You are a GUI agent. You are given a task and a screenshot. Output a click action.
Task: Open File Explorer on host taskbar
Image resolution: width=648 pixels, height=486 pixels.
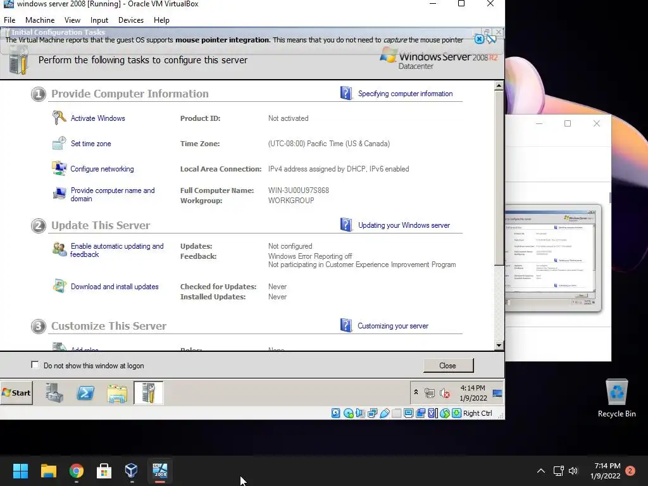(48, 471)
